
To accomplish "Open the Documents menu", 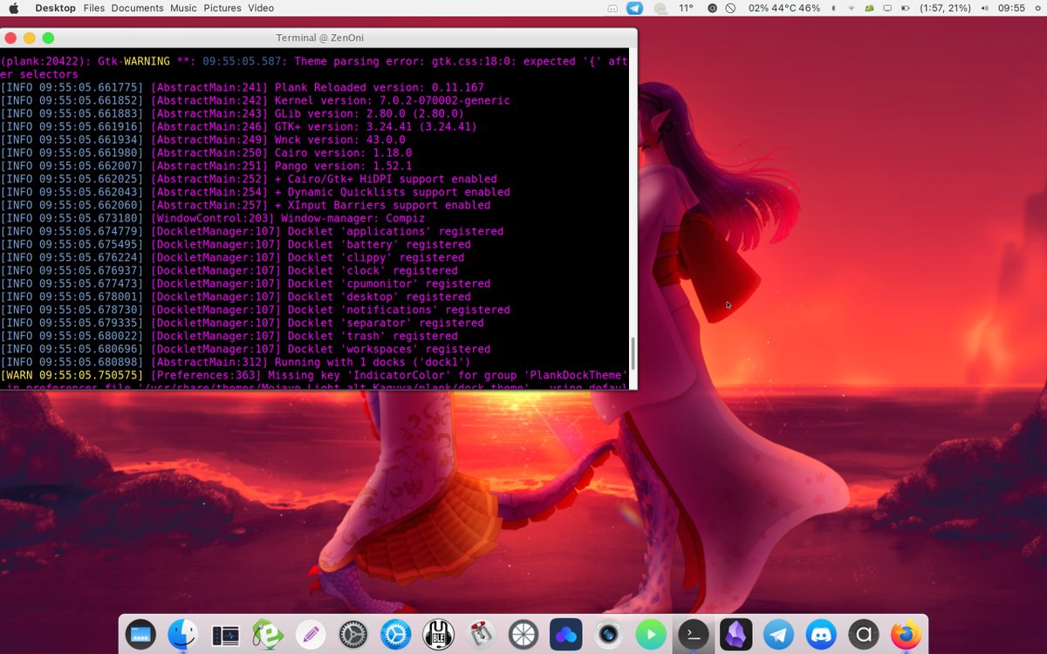I will pyautogui.click(x=138, y=8).
